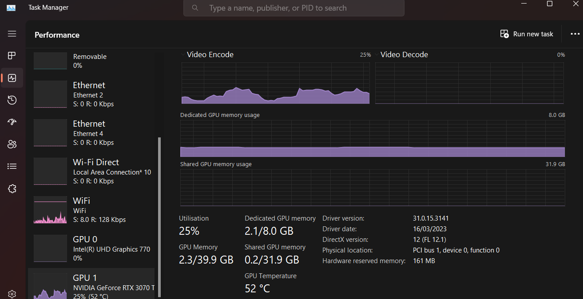The height and width of the screenshot is (299, 583).
Task: Open the Details list icon
Action: (x=12, y=166)
